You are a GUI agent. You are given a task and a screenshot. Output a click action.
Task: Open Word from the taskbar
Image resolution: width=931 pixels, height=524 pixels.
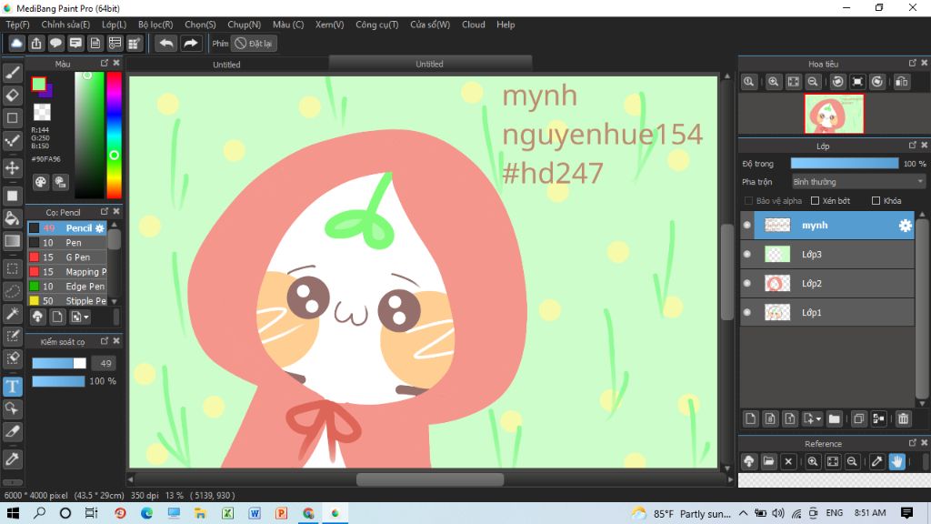[255, 513]
